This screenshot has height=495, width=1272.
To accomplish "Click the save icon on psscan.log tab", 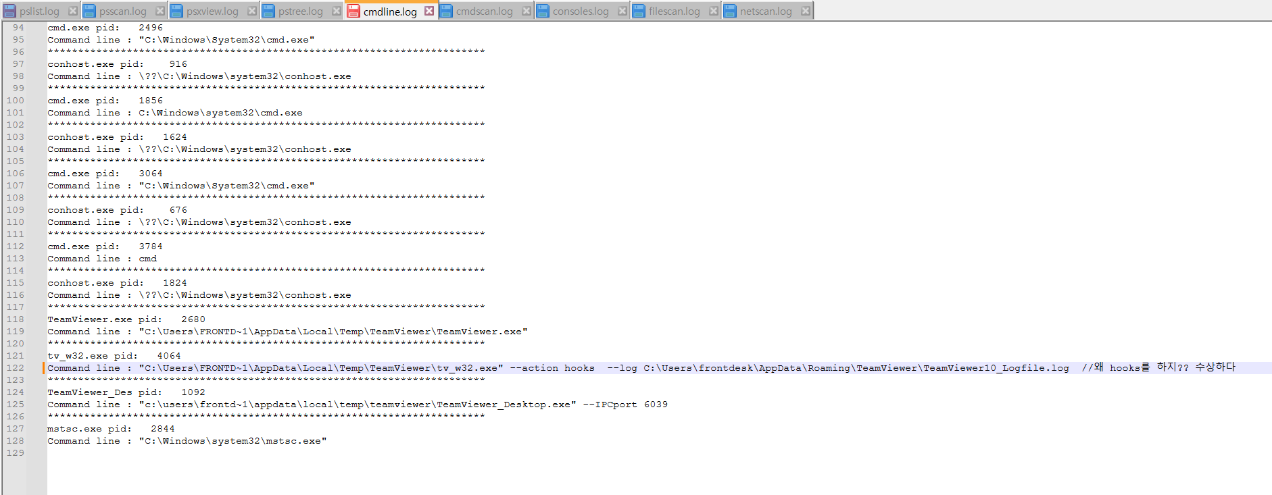I will 89,11.
